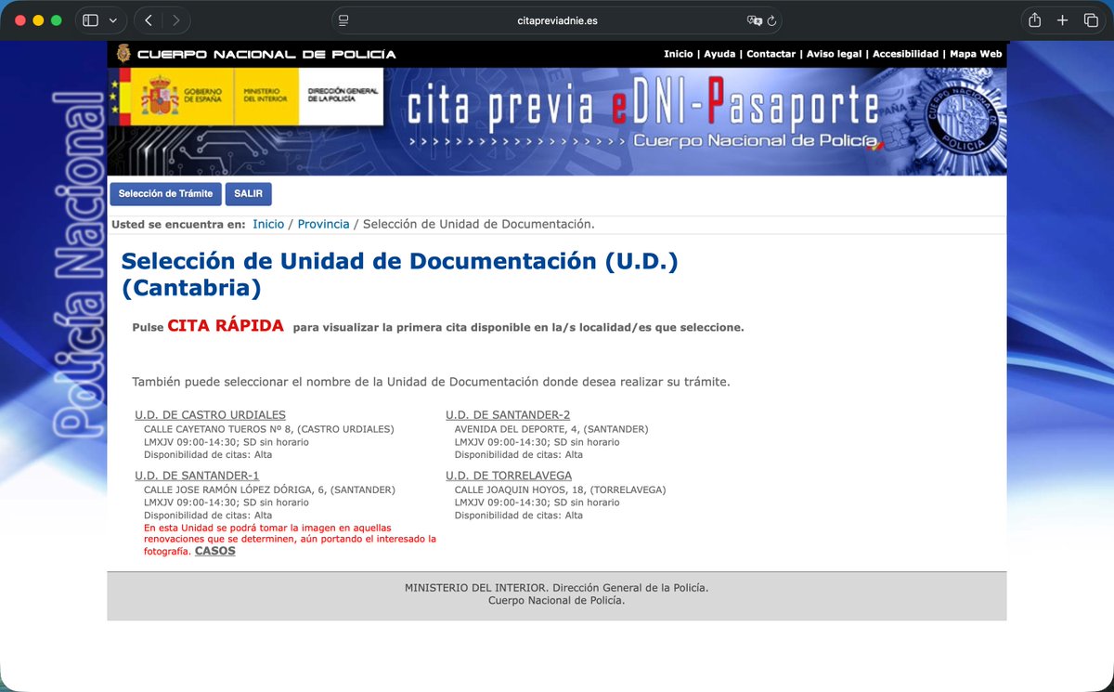Follow the Provincia breadcrumb link
1114x692 pixels.
click(x=323, y=224)
